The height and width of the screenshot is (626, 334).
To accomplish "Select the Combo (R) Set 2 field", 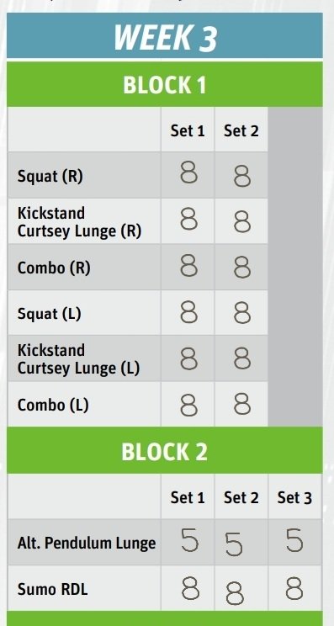I will pyautogui.click(x=241, y=267).
